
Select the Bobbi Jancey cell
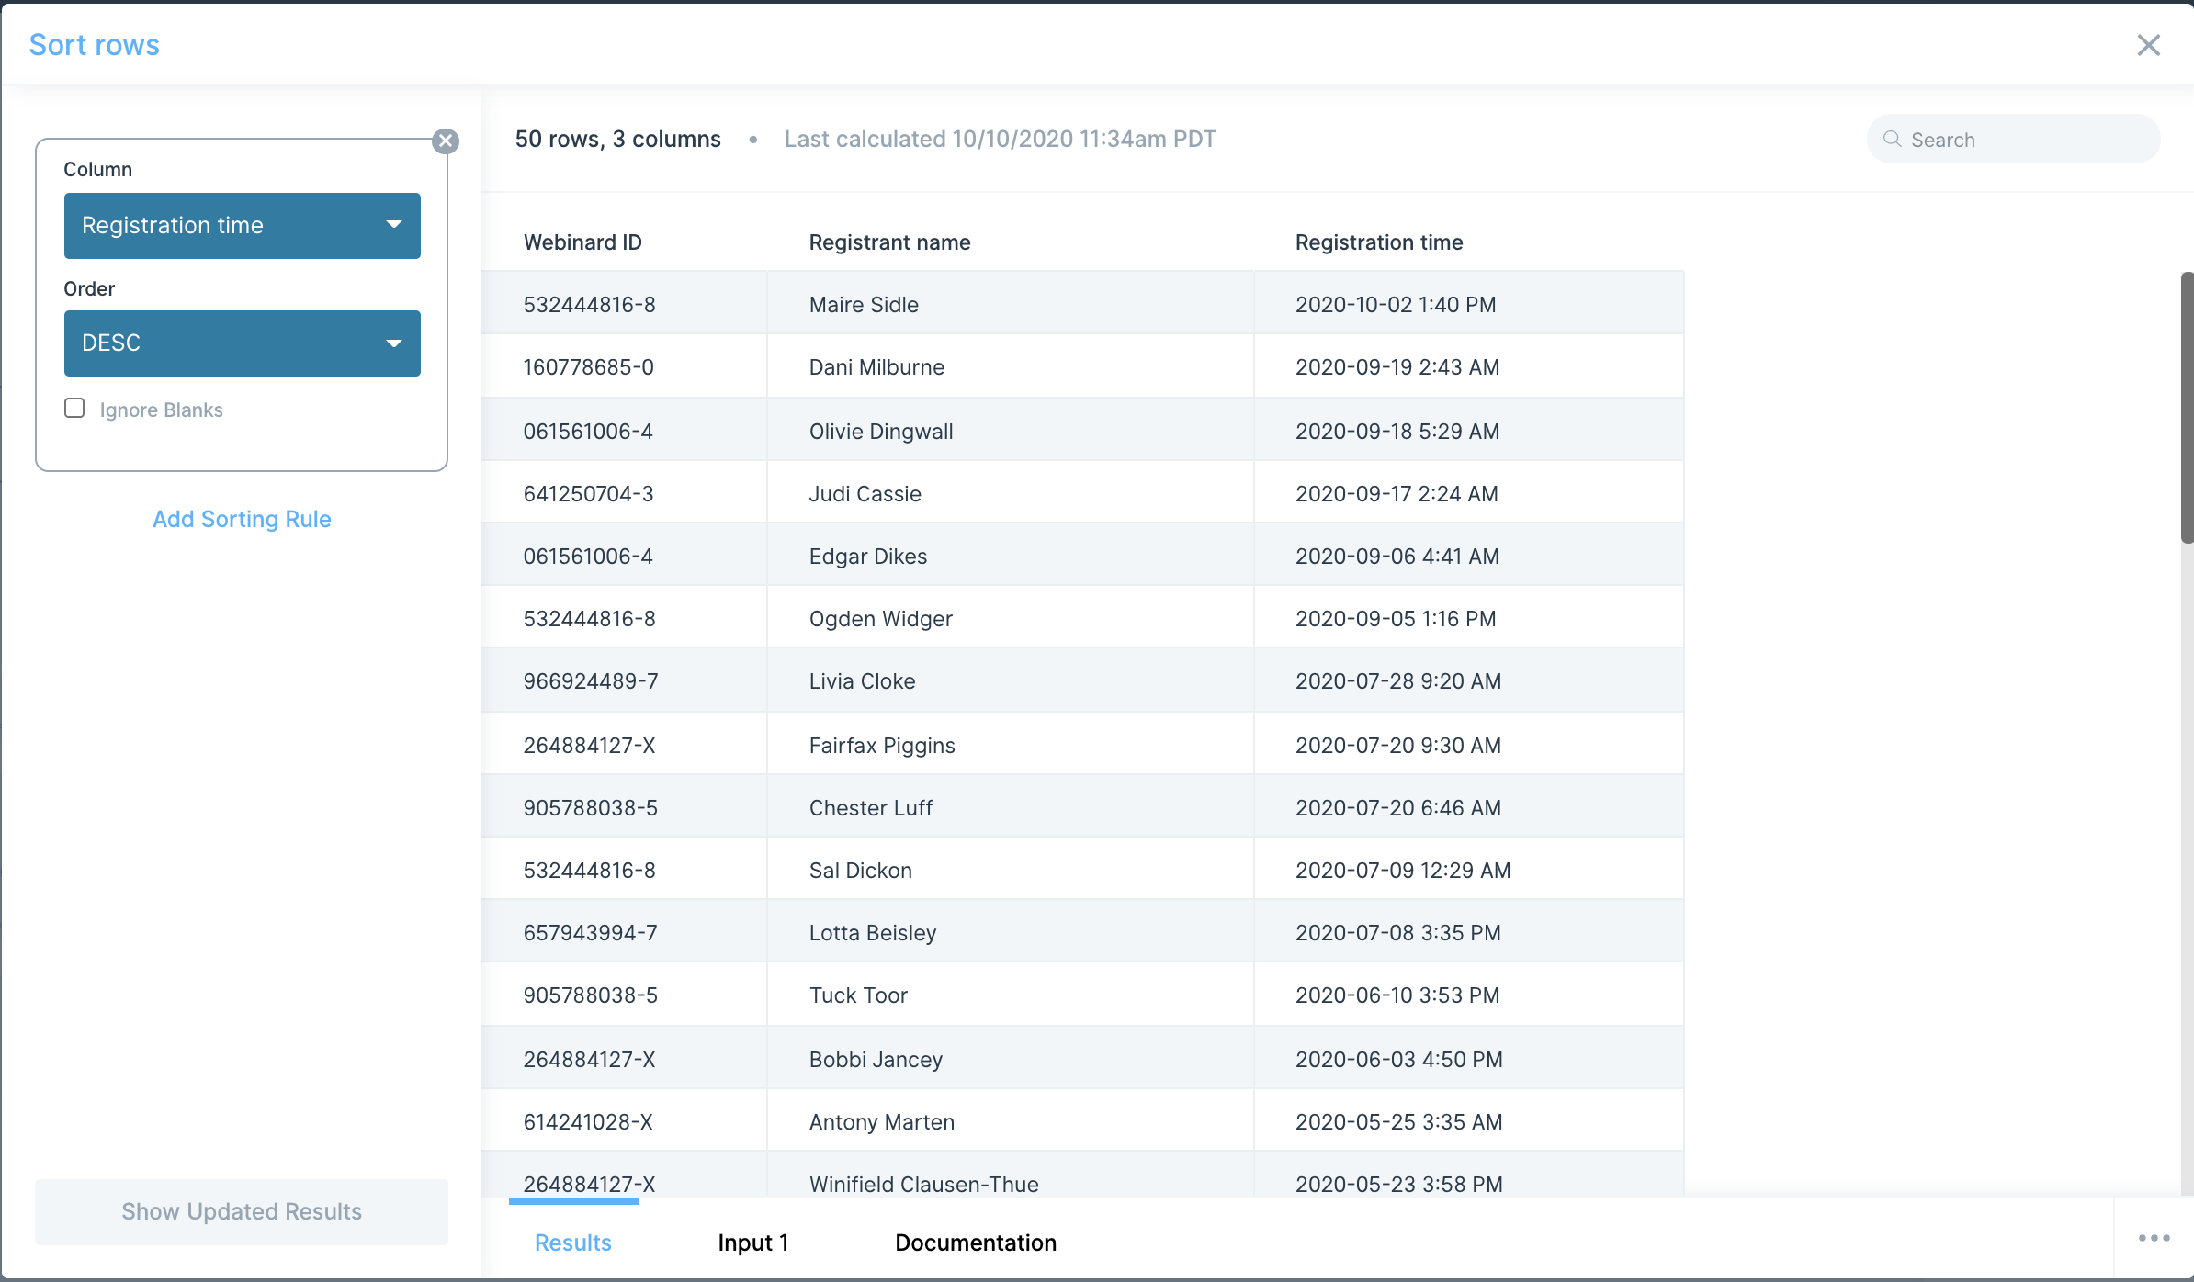1011,1058
